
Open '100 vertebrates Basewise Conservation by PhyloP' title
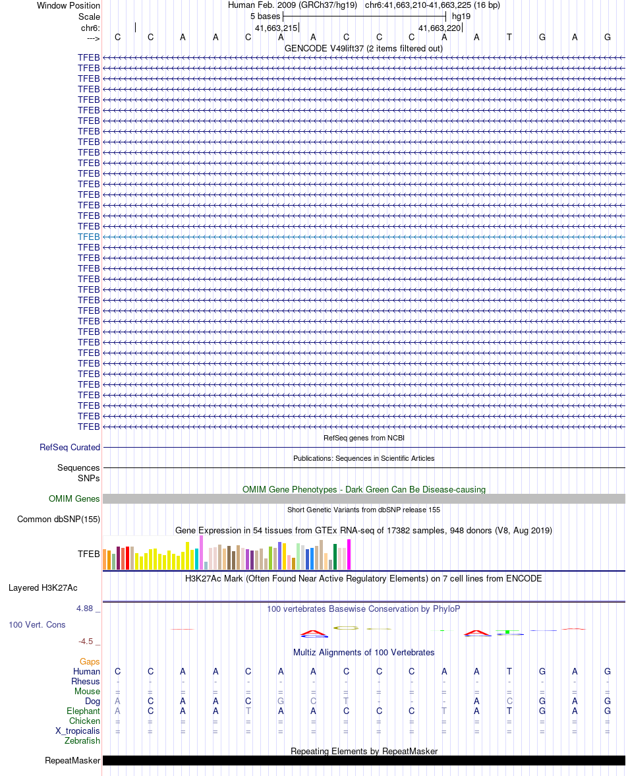point(364,609)
